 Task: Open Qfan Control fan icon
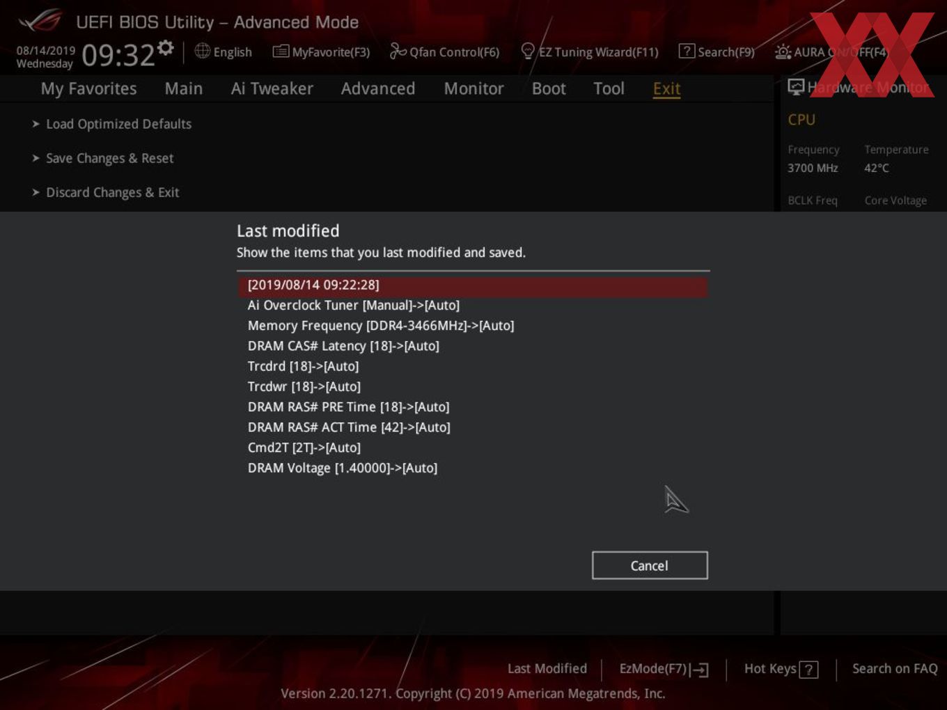398,51
